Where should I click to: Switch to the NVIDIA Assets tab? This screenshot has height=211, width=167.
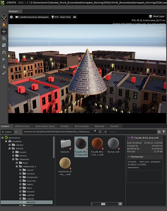(x=22, y=126)
